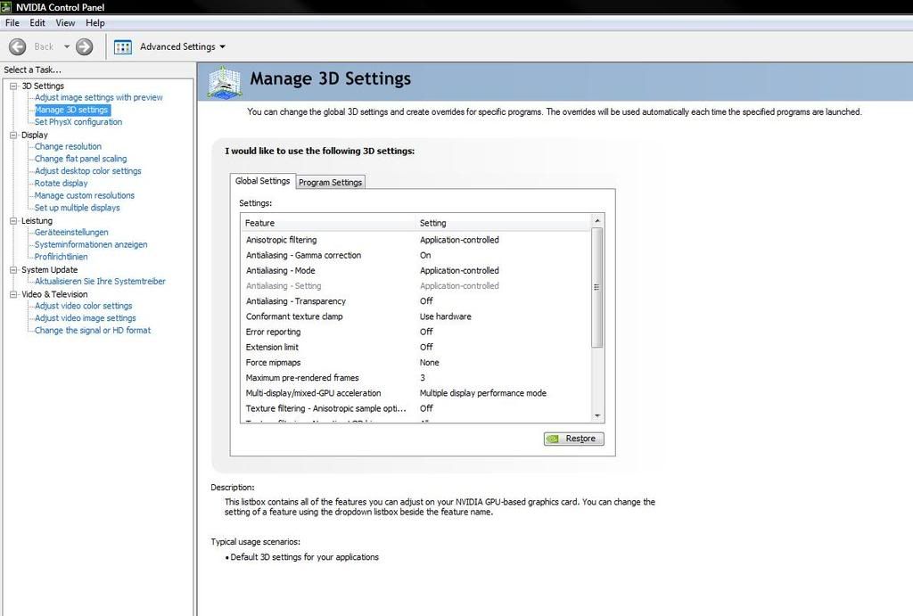
Task: Select Extension limit row
Action: [x=415, y=347]
